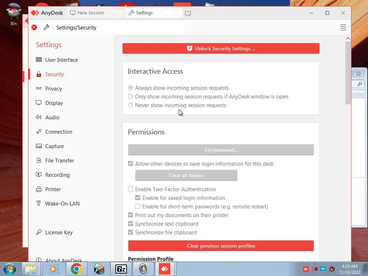
Task: Toggle Synchronize text clipboard
Action: point(130,224)
